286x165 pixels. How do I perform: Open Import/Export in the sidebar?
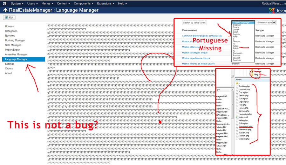[x=13, y=50]
